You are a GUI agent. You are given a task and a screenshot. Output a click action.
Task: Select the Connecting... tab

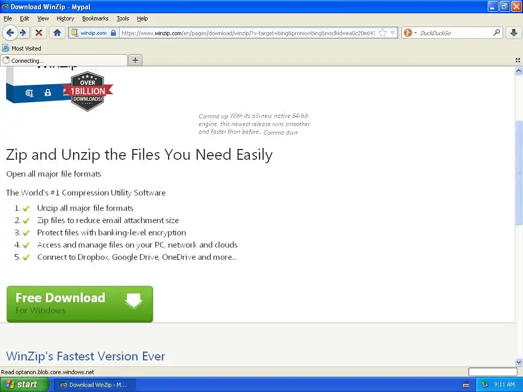pos(64,60)
